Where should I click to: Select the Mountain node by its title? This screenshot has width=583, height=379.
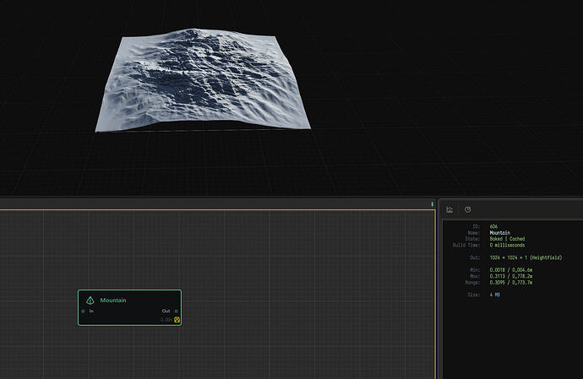click(112, 300)
